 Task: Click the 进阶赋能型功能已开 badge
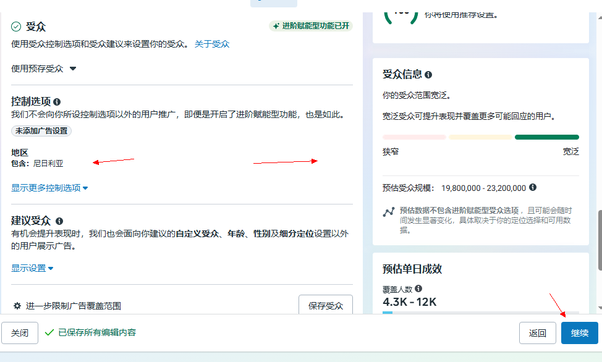point(311,26)
